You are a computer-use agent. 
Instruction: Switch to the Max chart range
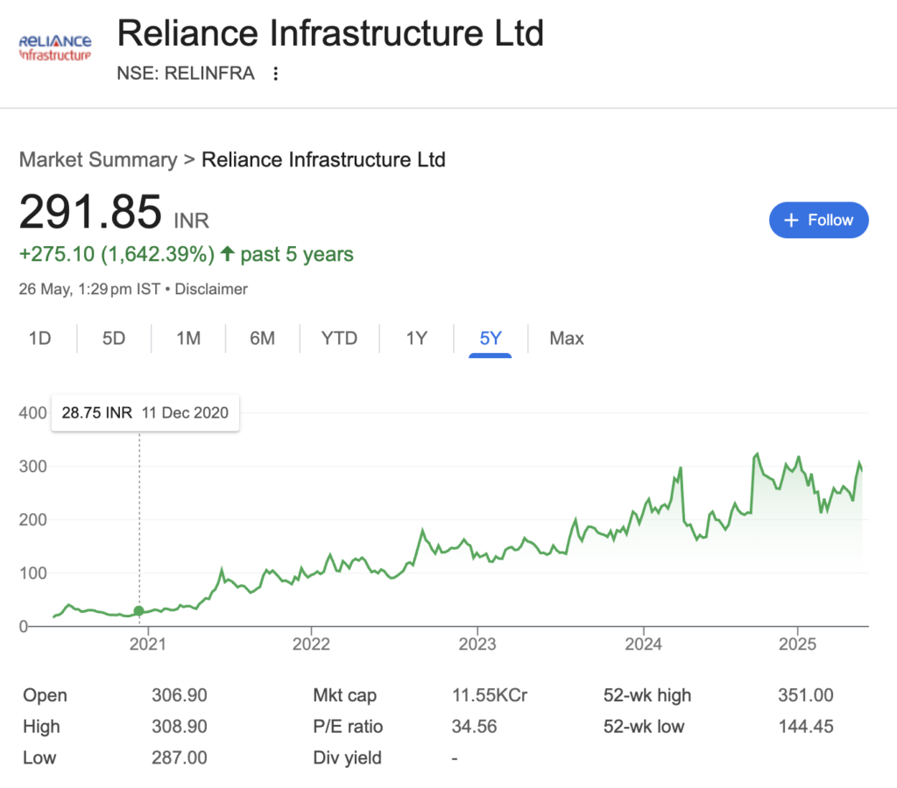click(567, 339)
